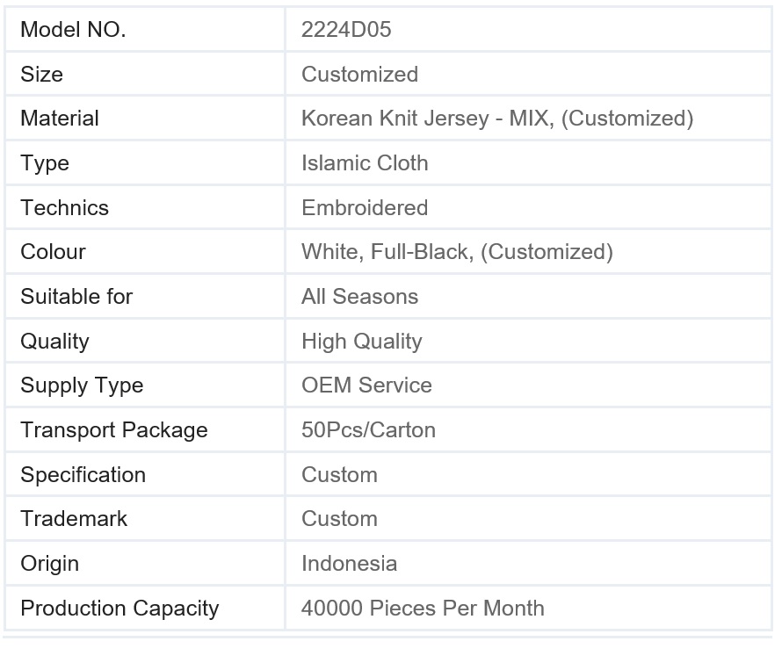Select the Customized size value
This screenshot has height=670, width=782.
point(359,75)
